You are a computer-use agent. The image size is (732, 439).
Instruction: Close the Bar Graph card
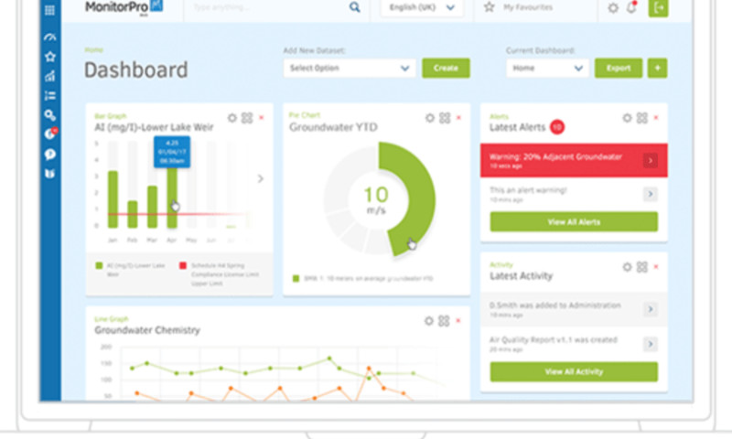[262, 118]
